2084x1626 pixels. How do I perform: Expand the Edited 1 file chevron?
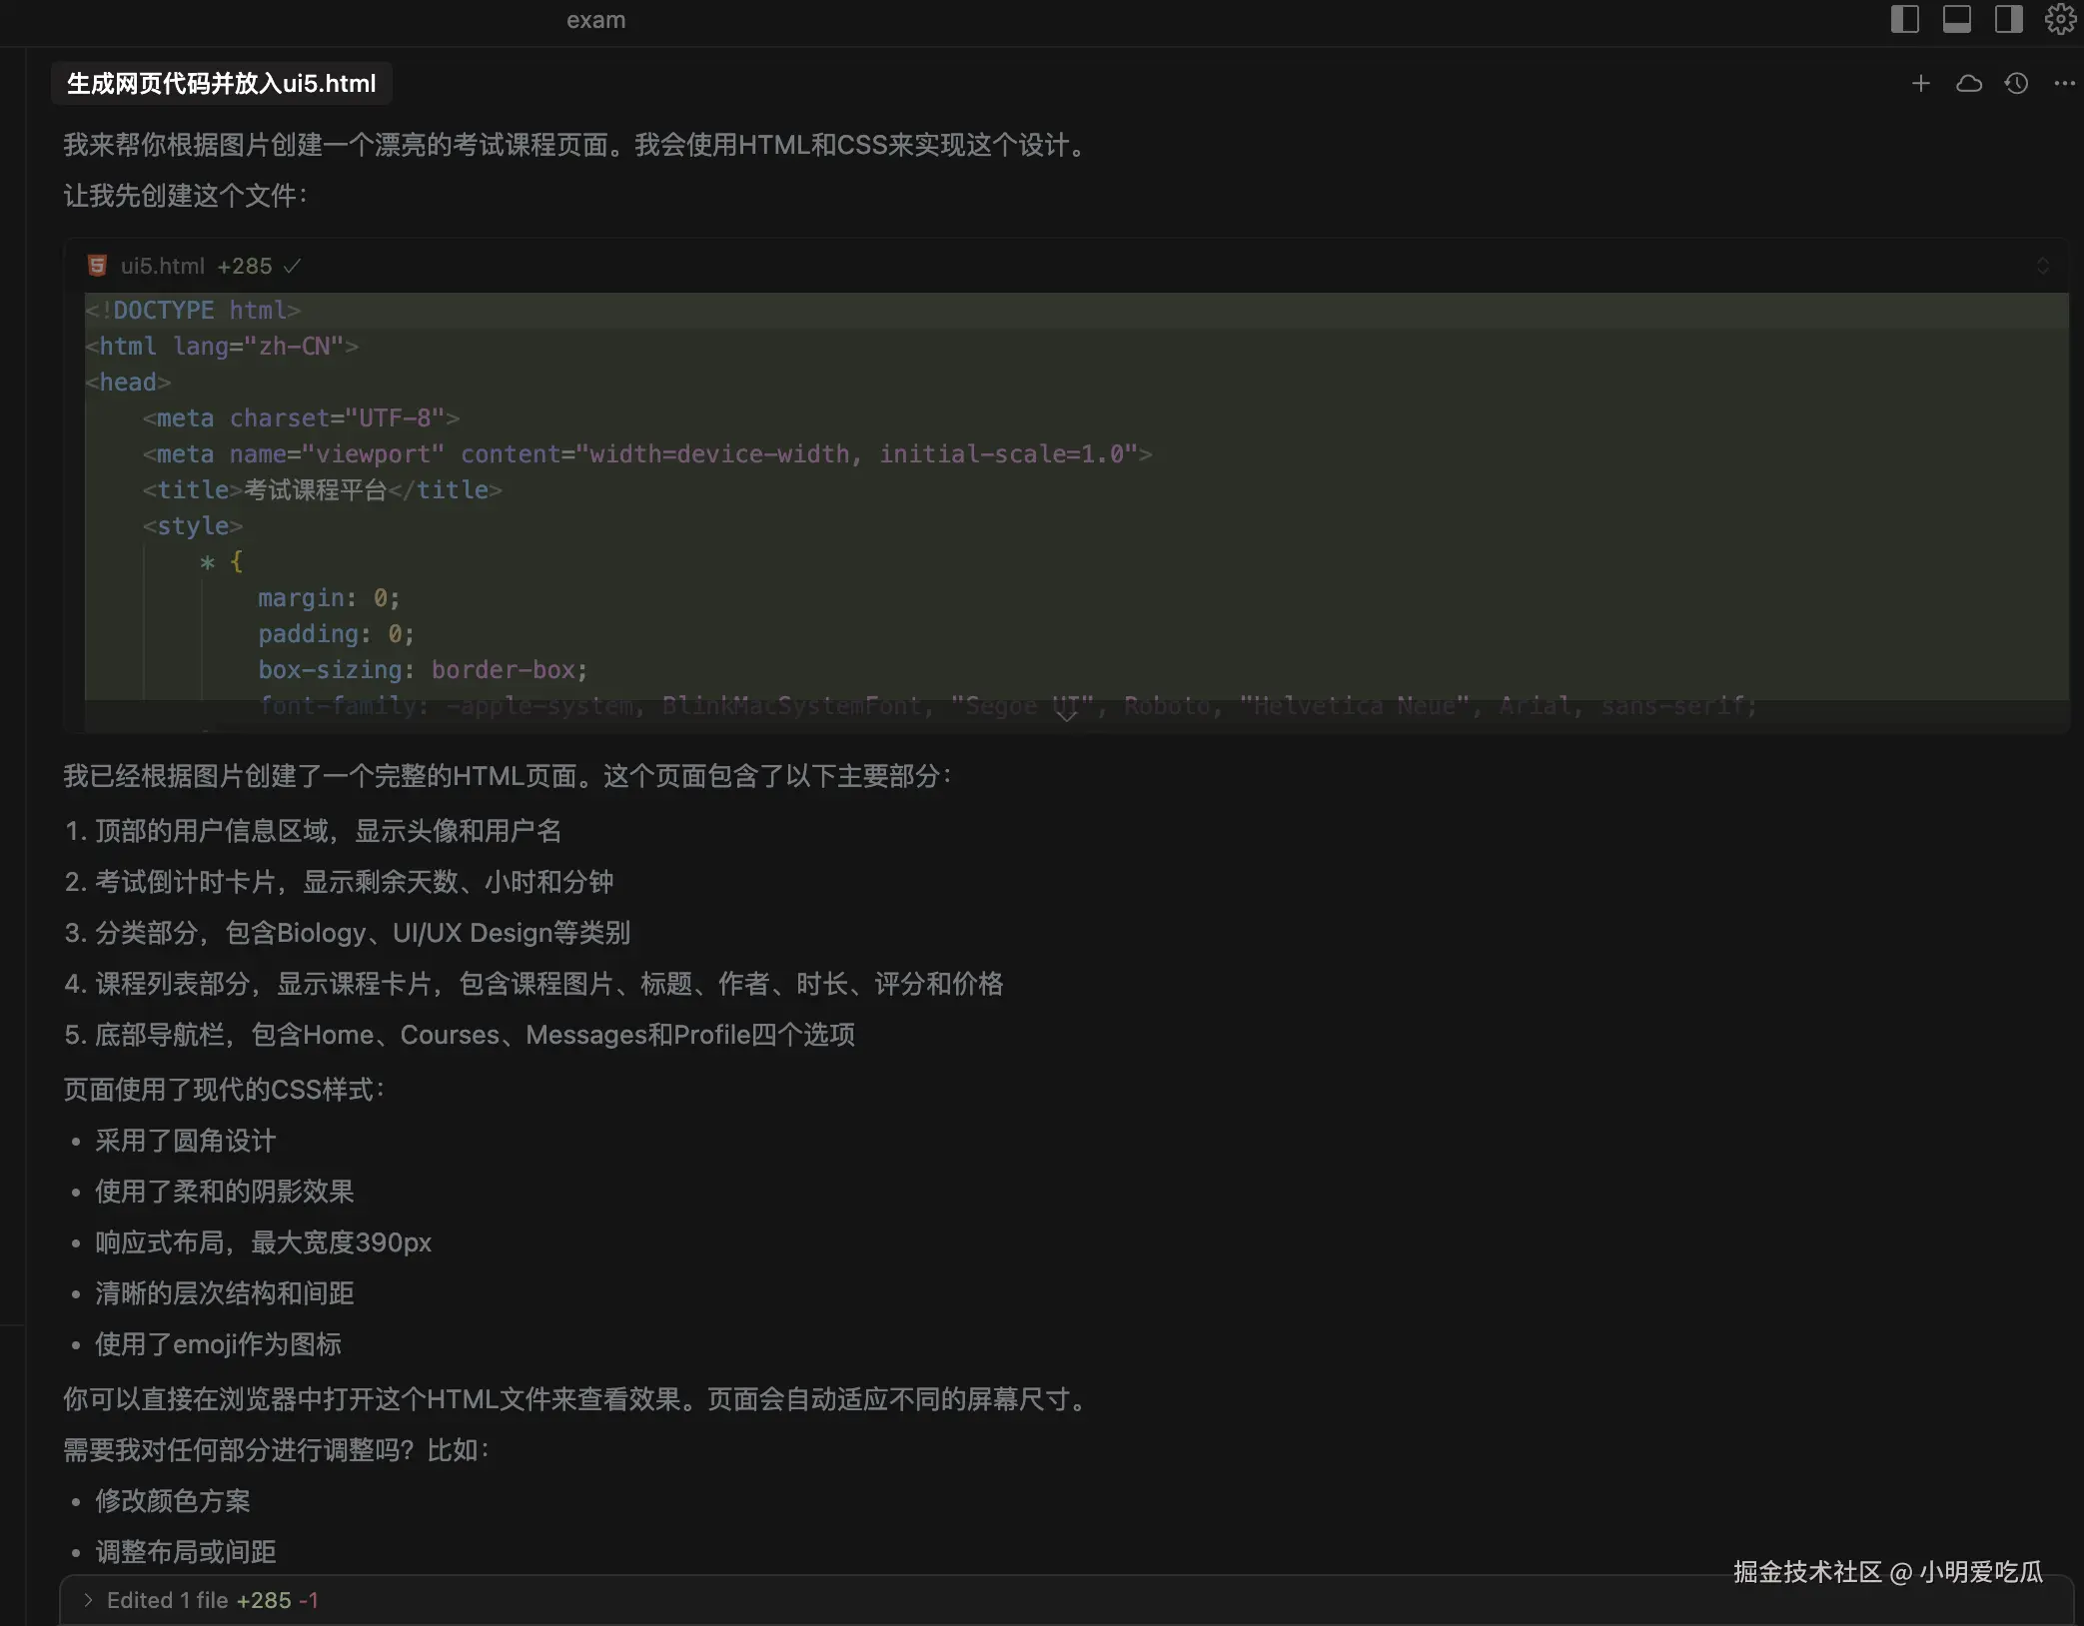tap(88, 1600)
